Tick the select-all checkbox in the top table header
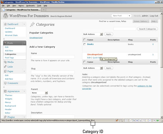Image resolution: width=163 pixels, height=134 pixels. point(85,40)
